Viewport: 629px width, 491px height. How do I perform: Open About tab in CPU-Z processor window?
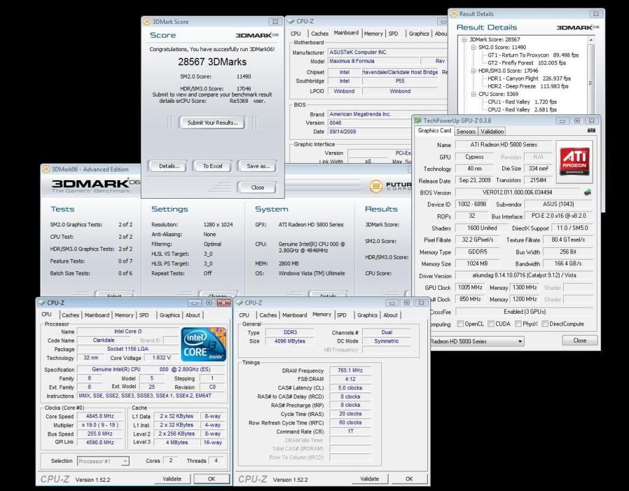[x=192, y=315]
